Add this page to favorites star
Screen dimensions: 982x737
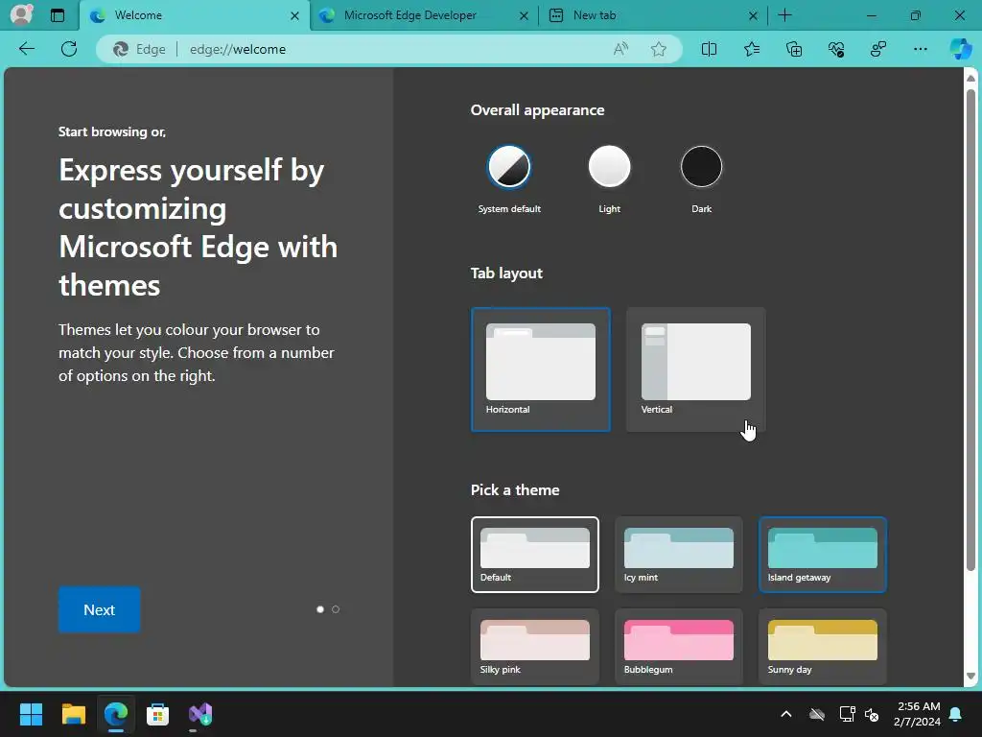click(658, 49)
